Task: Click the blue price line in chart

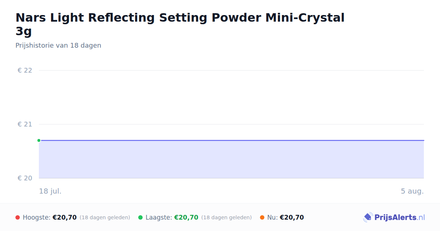Action: [231, 140]
